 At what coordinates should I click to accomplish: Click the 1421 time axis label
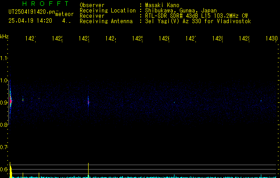(x=31, y=39)
